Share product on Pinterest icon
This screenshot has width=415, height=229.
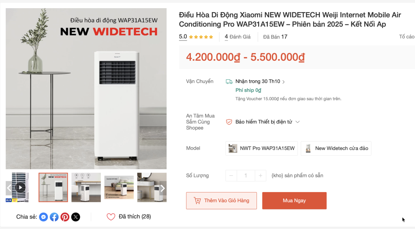tap(65, 217)
